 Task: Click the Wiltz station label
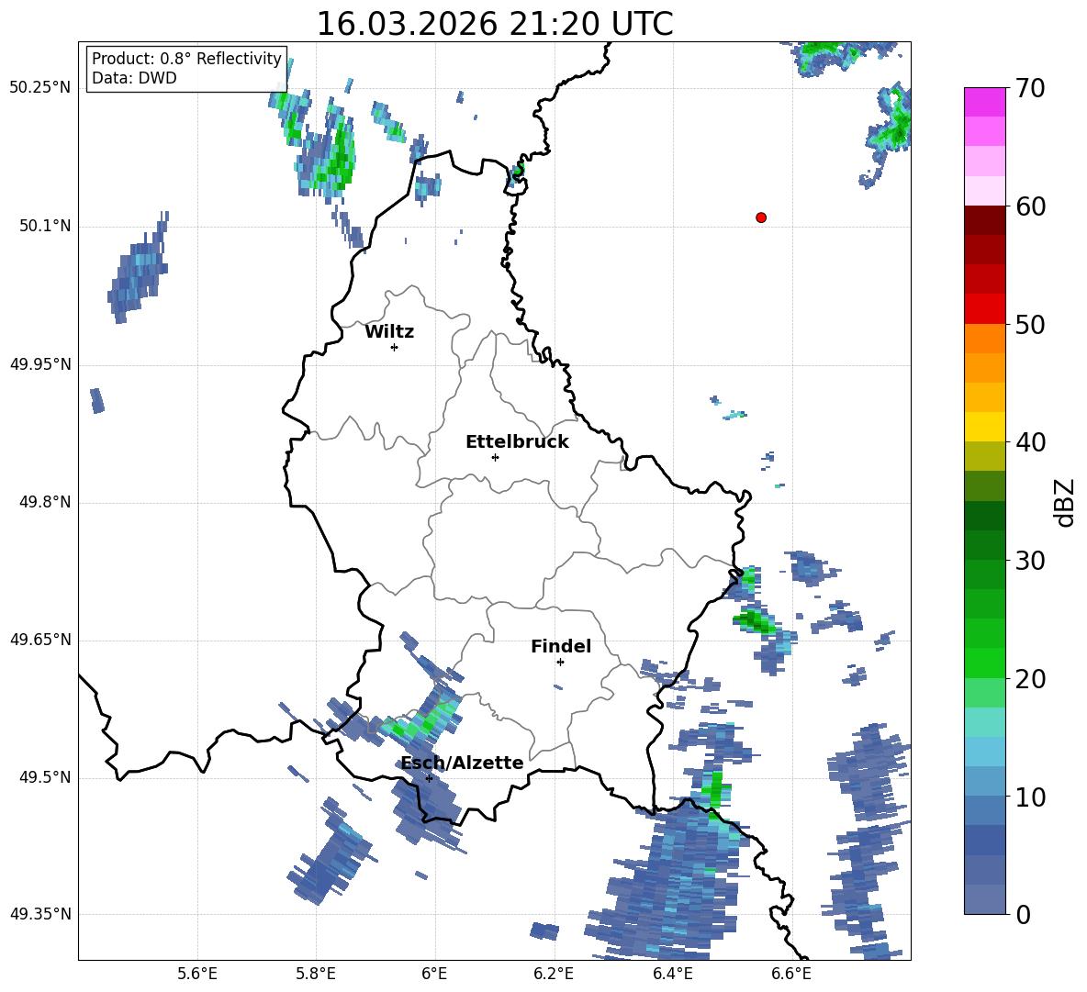click(x=389, y=332)
